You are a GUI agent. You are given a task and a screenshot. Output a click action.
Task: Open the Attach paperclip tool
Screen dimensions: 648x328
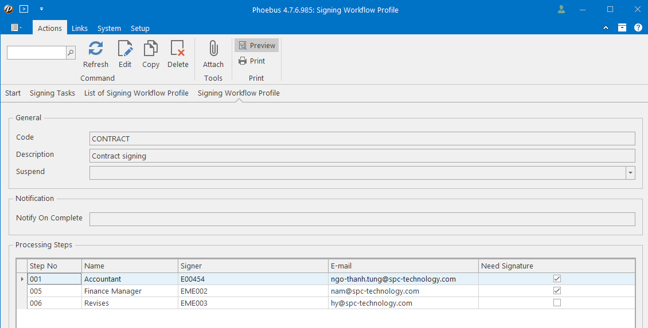(x=213, y=49)
